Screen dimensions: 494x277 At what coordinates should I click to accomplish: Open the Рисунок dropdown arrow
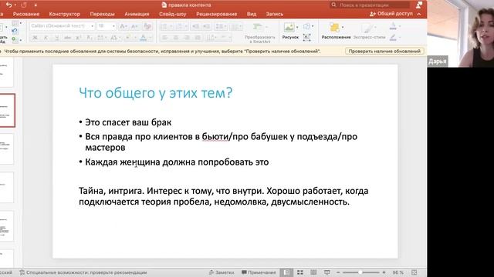click(x=297, y=28)
